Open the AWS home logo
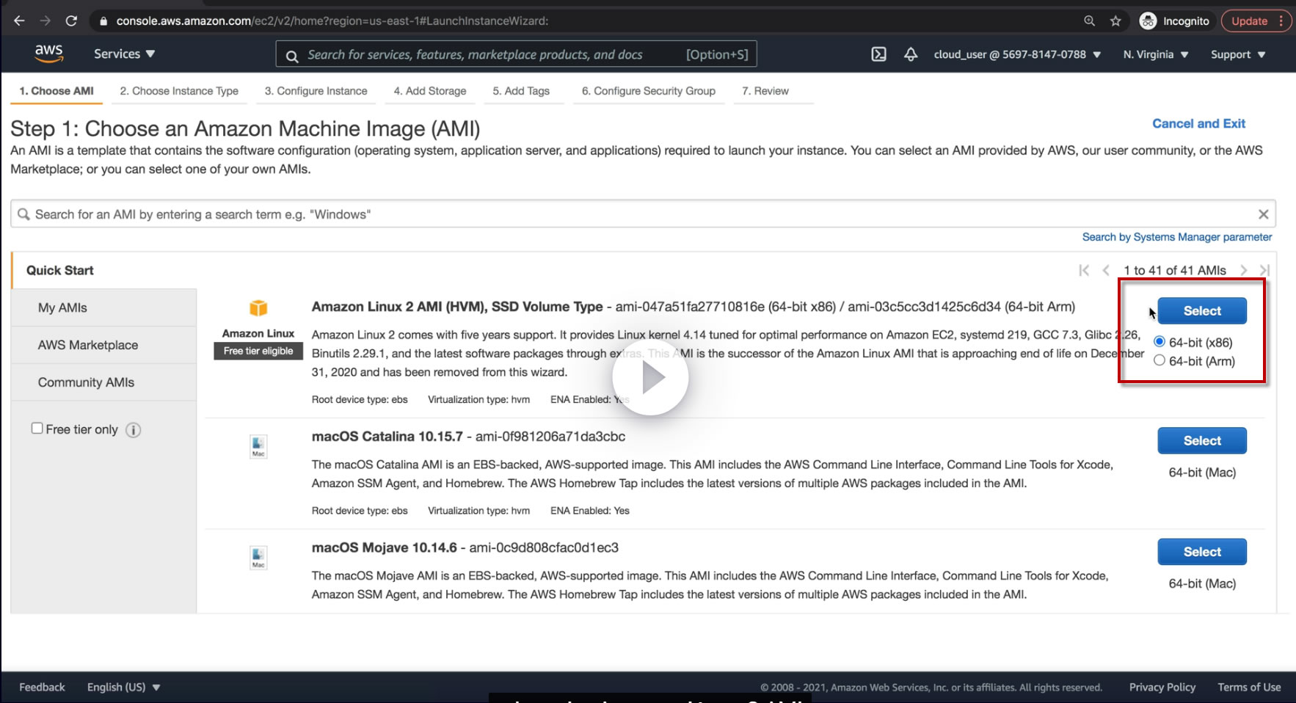 (48, 54)
